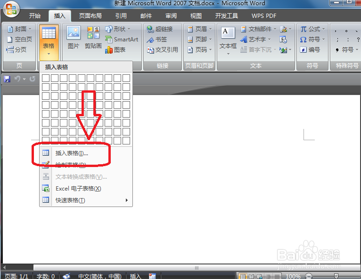Switch to web layout view
Screen dimensions: 361x279
(260, 276)
